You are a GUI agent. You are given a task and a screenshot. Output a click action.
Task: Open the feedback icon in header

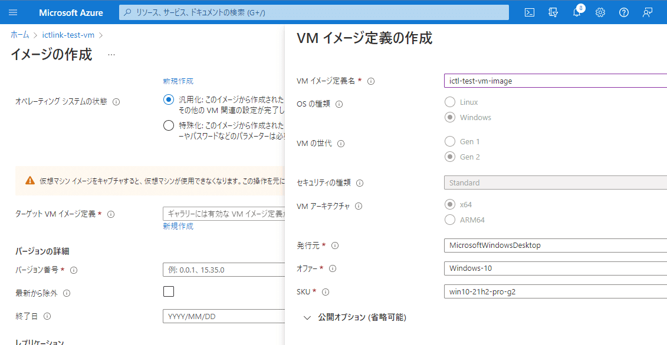[648, 12]
